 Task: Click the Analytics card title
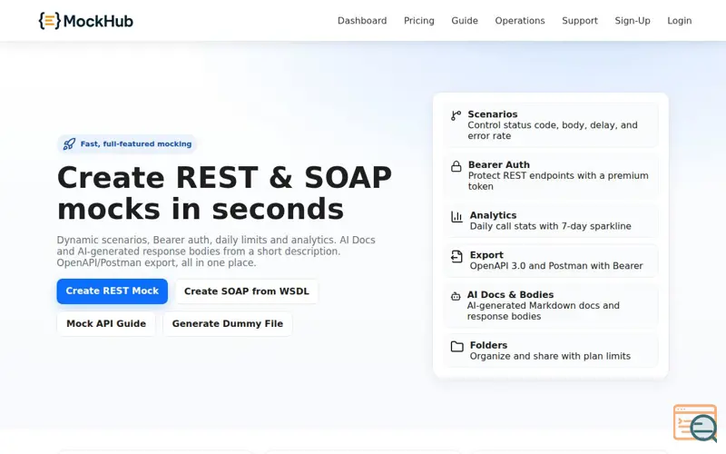click(493, 215)
